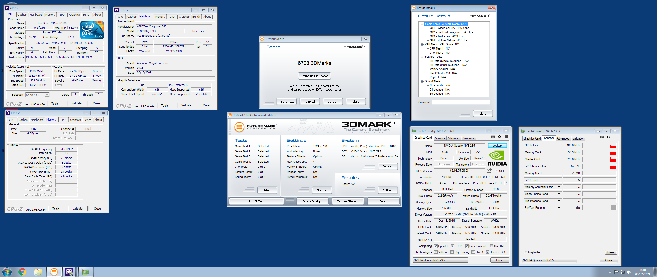Click CPU-Z title bar icon of Memory window
Image resolution: width=657 pixels, height=277 pixels.
click(8, 113)
